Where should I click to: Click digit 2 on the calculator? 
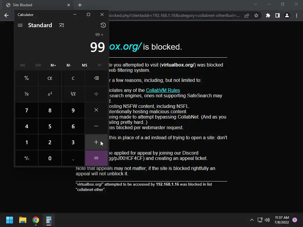50,142
